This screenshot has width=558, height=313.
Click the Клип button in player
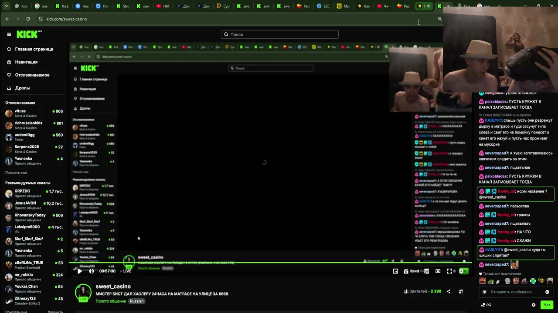point(411,271)
